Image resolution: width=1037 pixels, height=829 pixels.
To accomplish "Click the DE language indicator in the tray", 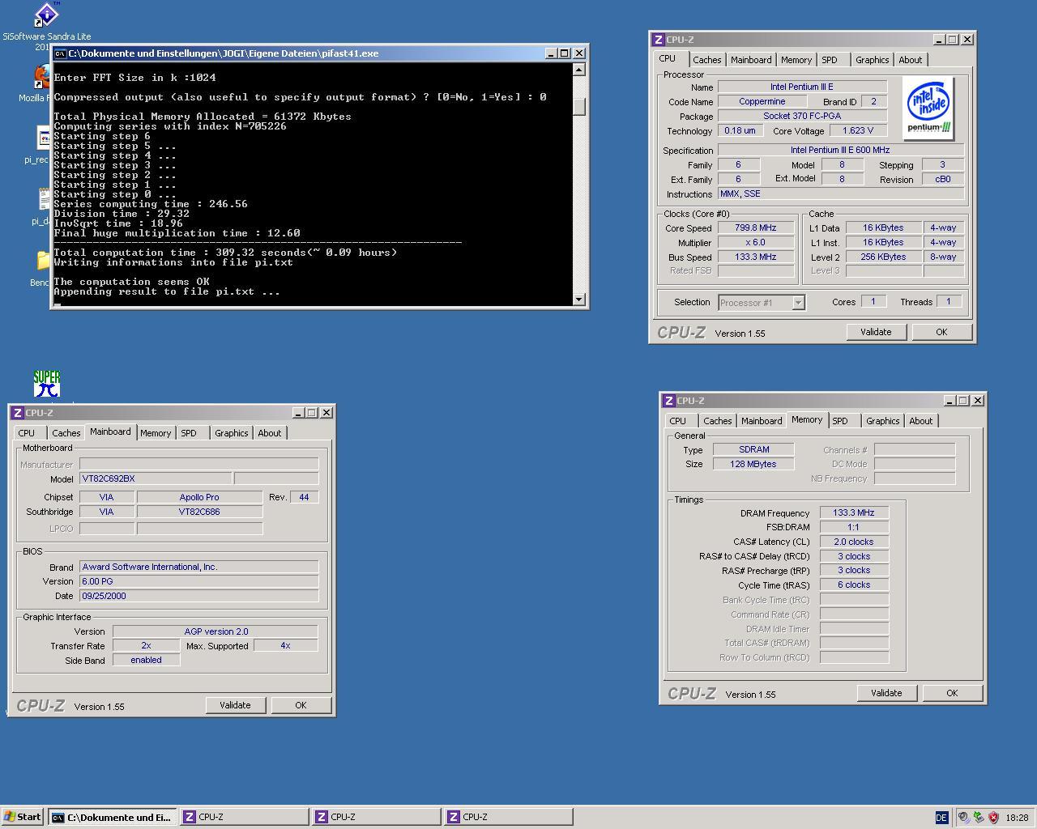I will coord(941,818).
